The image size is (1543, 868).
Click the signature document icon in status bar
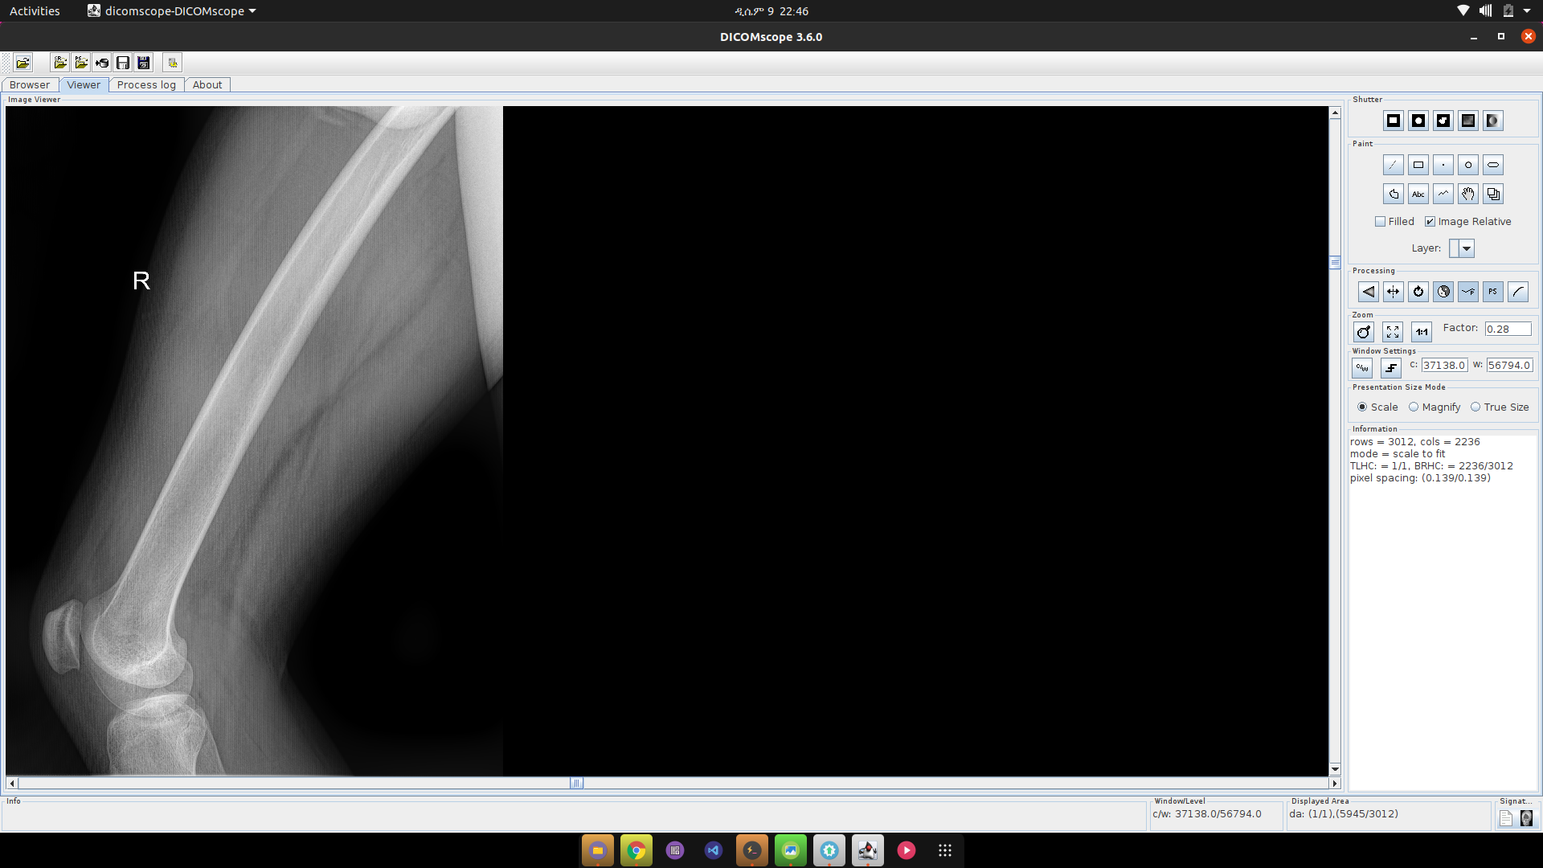pyautogui.click(x=1506, y=818)
